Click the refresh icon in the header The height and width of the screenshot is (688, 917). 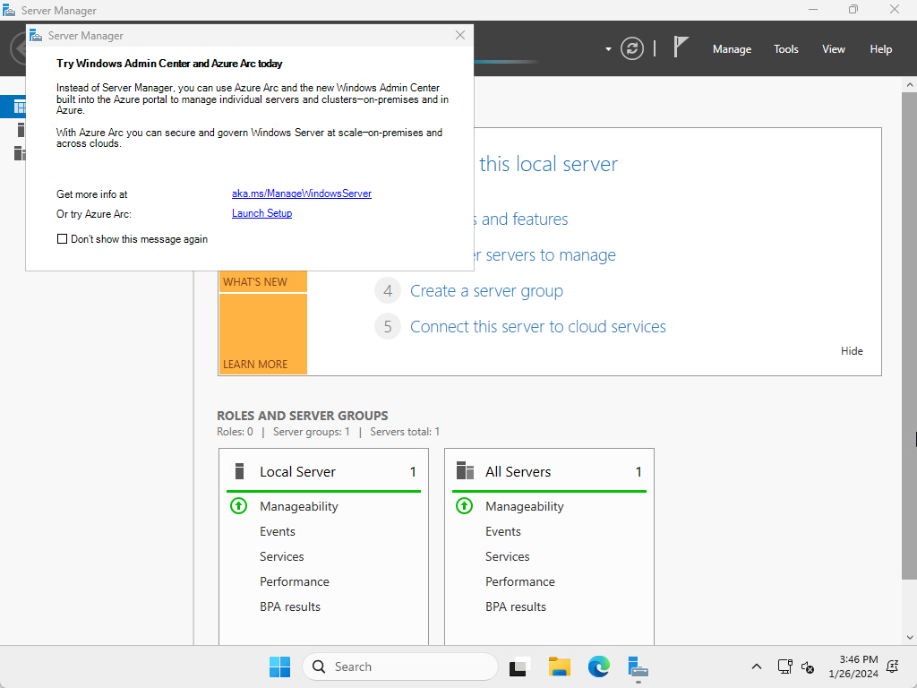pos(632,48)
